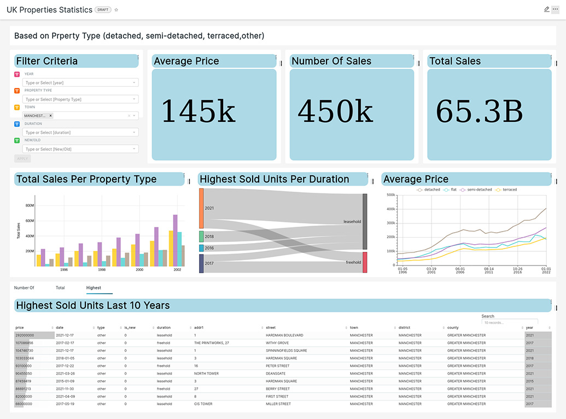The height and width of the screenshot is (419, 566).
Task: Switch to the Number Of tab
Action: 24,287
